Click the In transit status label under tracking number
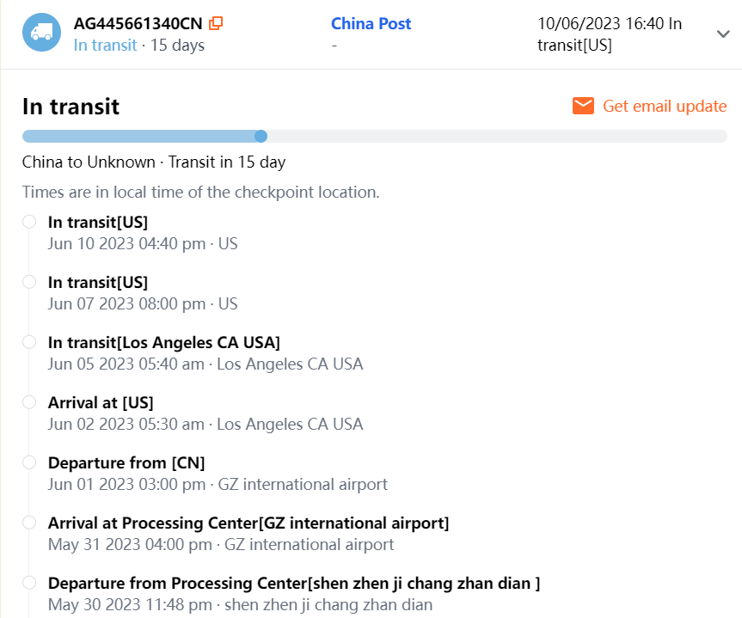Viewport: 742px width, 618px height. pos(105,45)
